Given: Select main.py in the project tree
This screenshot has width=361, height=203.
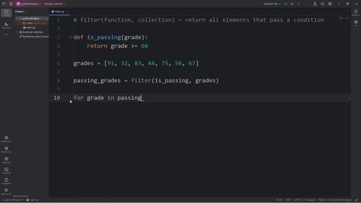Looking at the screenshot, I should point(29,28).
